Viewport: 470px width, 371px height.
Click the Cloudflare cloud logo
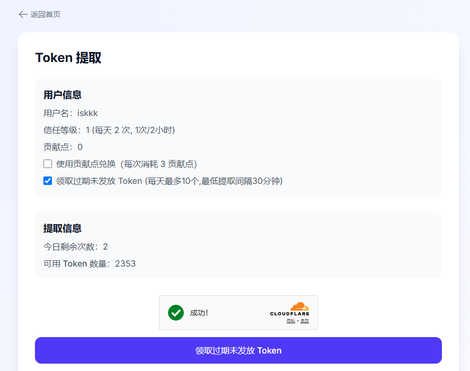298,306
